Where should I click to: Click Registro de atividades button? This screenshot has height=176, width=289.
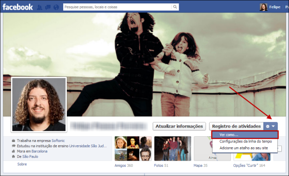pos(236,126)
